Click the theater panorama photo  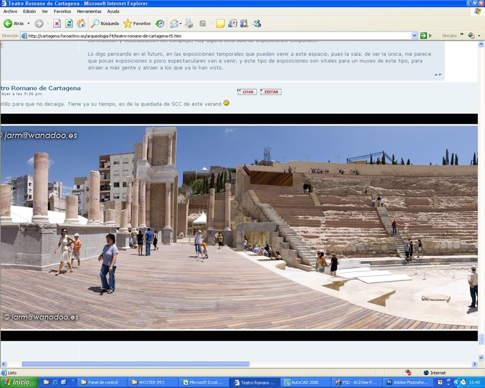coord(239,227)
